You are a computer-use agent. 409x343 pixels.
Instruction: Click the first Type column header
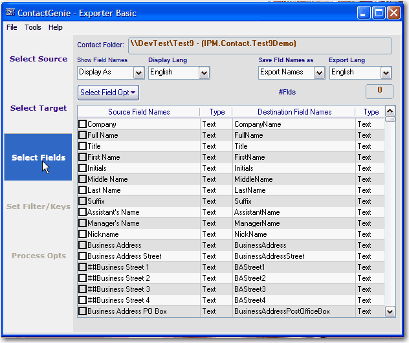pos(217,112)
